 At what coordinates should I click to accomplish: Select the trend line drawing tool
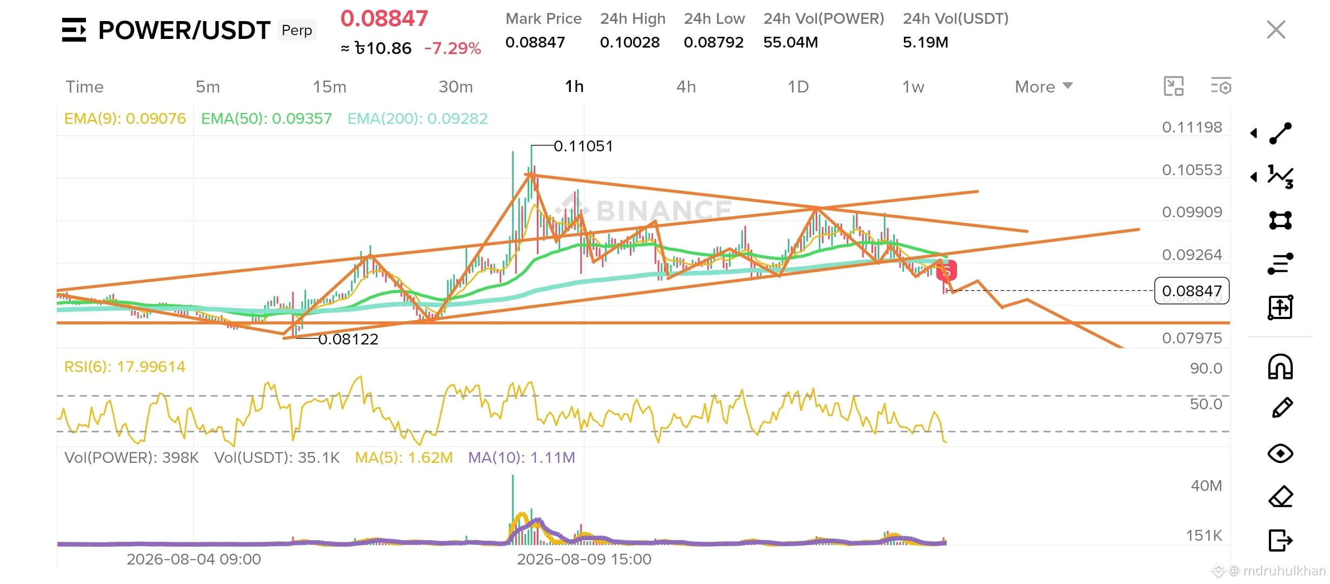[1280, 134]
